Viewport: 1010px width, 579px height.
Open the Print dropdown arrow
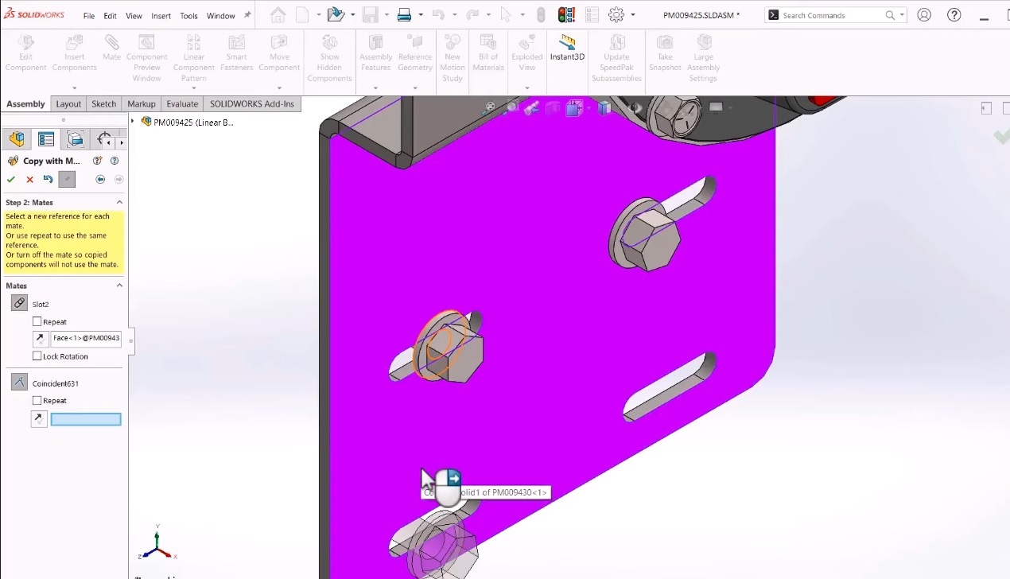click(420, 15)
